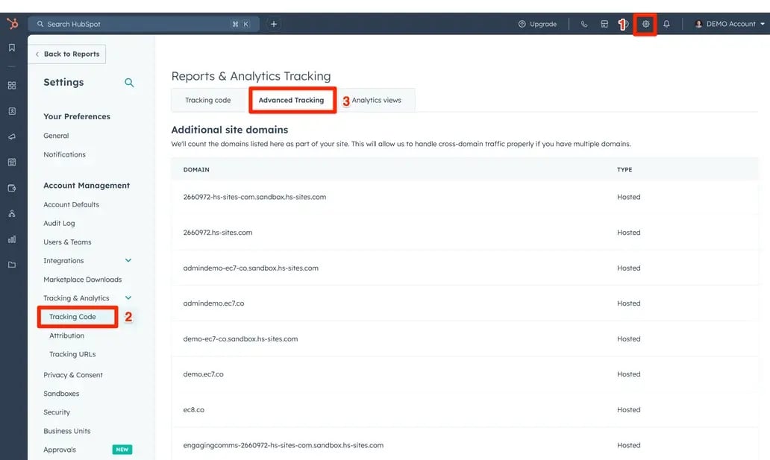Screen dimensions: 770x460
Task: Open the Marketing megaphone icon in sidebar
Action: (x=12, y=137)
